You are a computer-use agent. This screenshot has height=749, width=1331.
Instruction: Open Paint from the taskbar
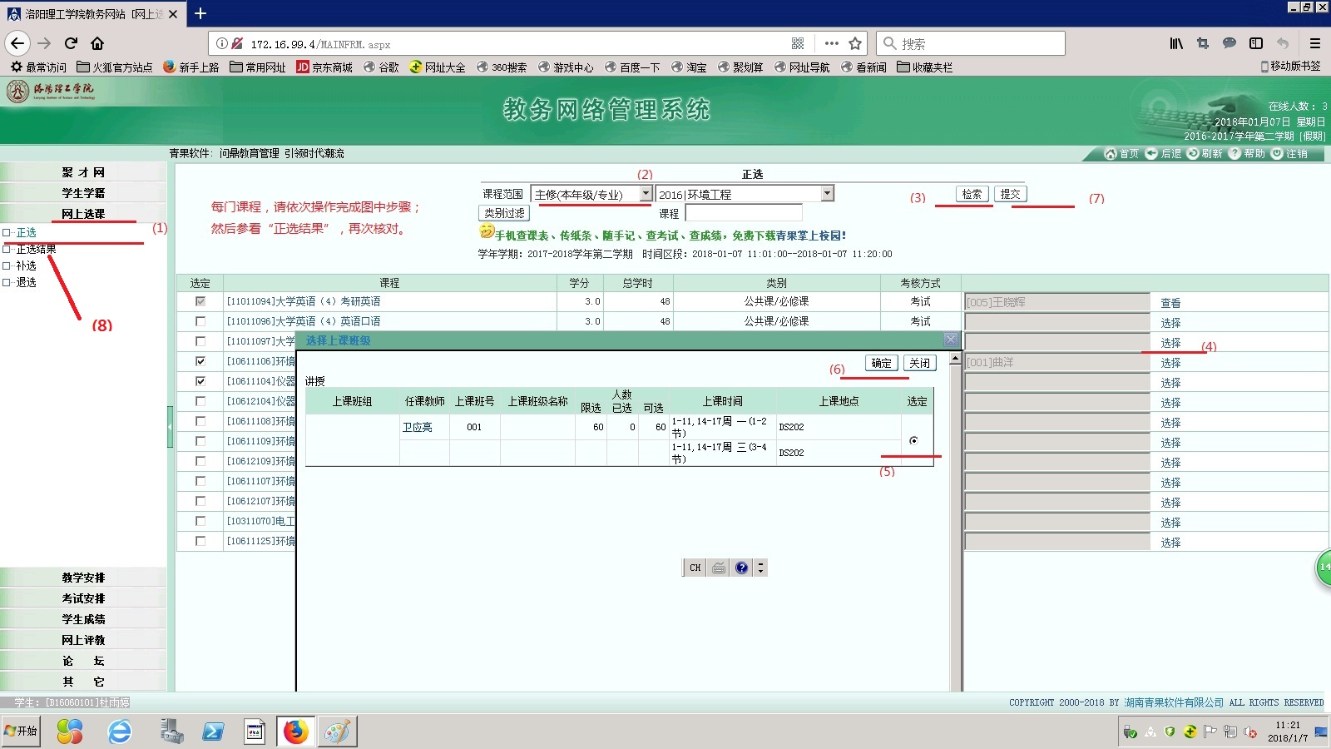coord(338,732)
